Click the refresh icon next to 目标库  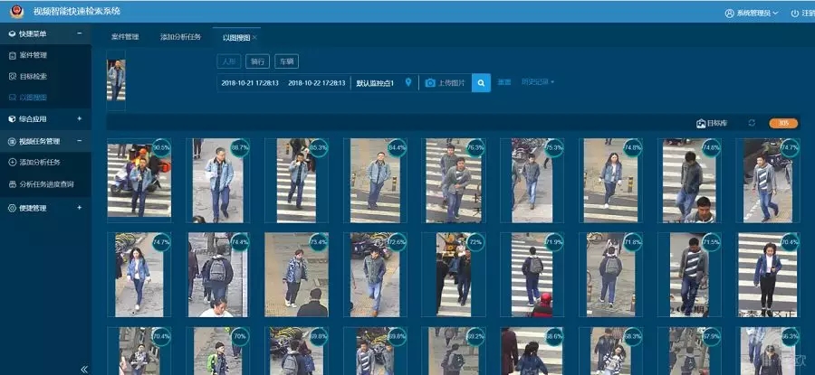tap(752, 123)
